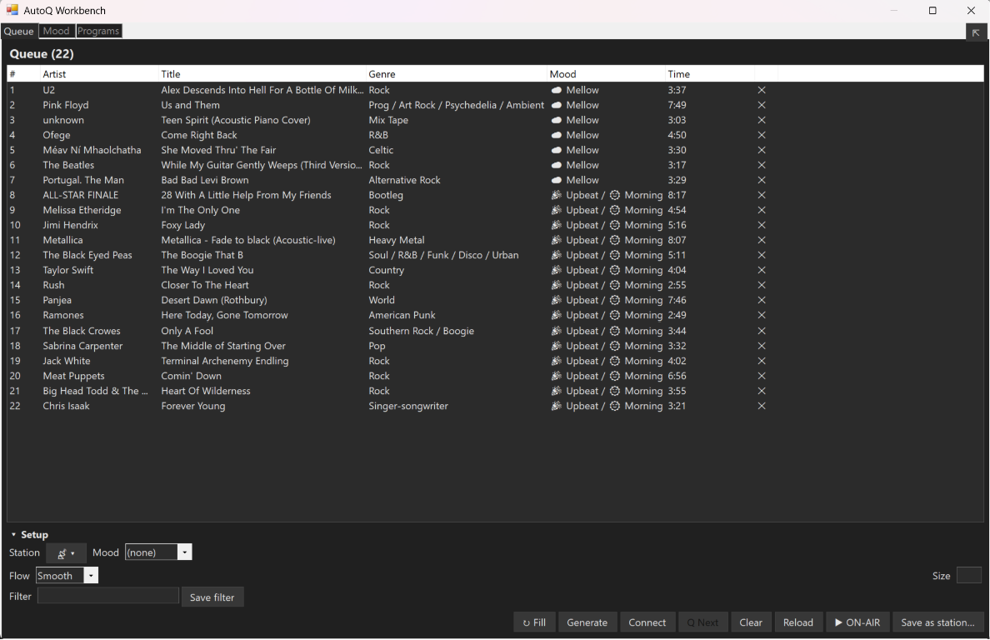Focus the Filter text field
Viewport: 990px width, 640px height.
coord(108,596)
